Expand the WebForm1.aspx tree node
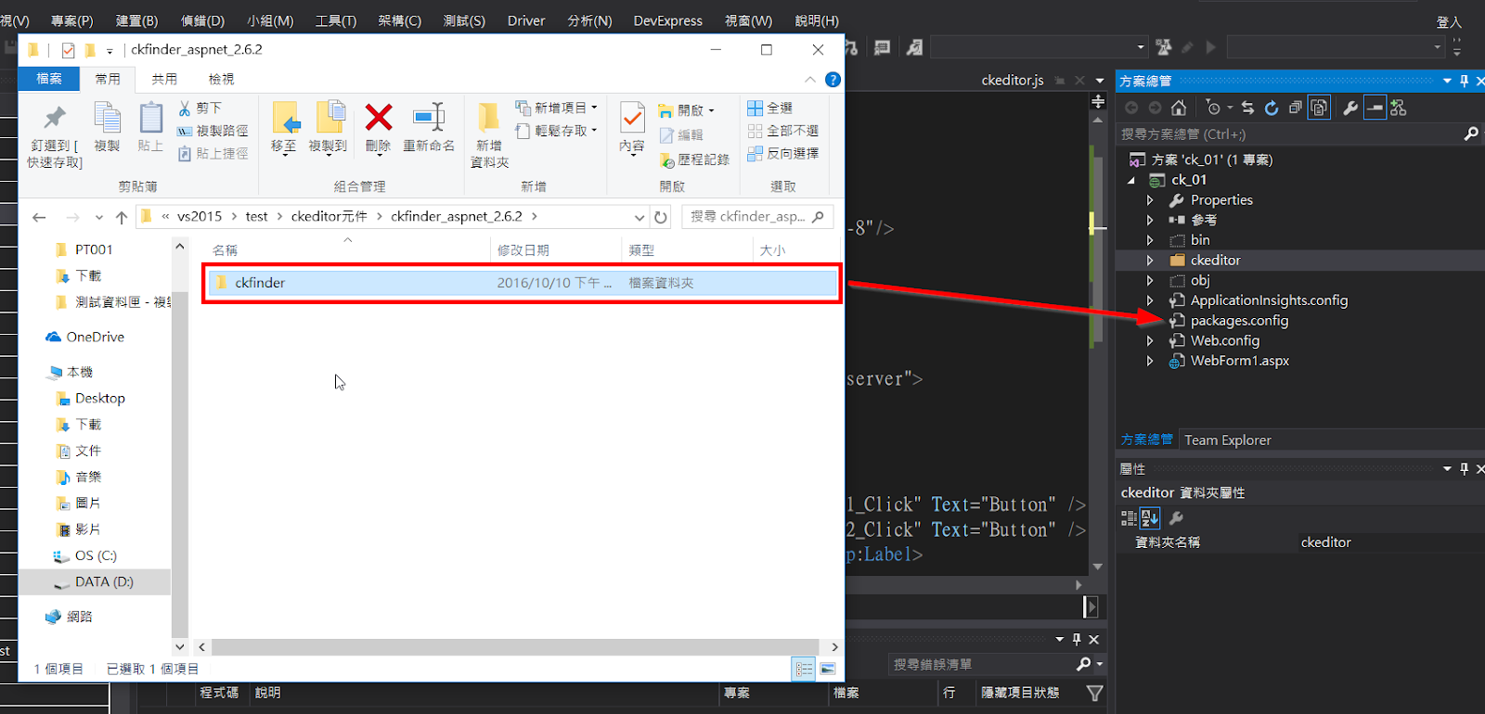This screenshot has width=1485, height=714. click(x=1150, y=362)
